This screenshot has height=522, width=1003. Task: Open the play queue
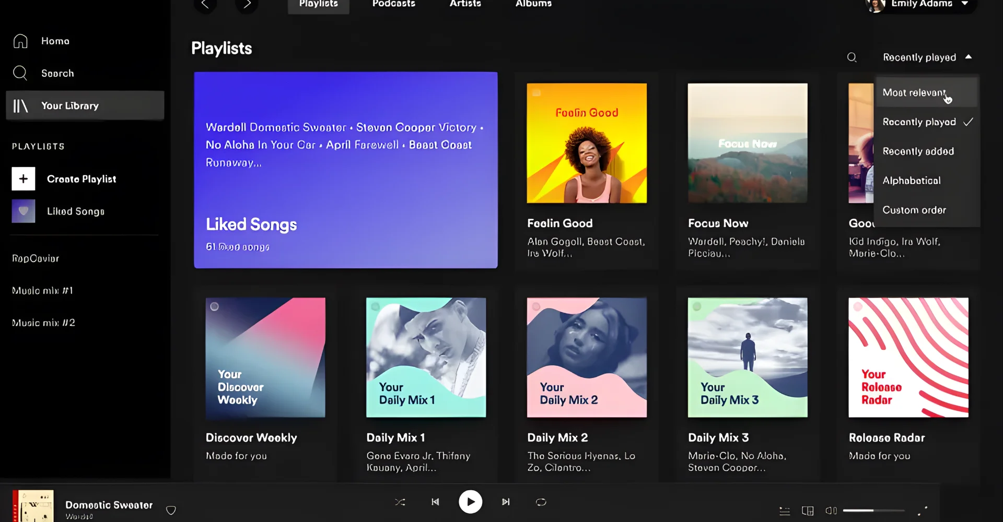(785, 511)
